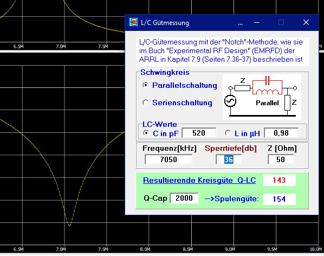Click the L/C Gütmessung app icon in title bar

point(133,22)
